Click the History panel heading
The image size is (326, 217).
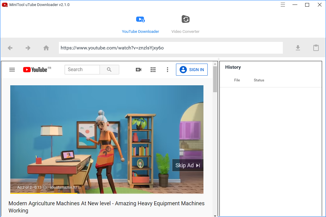(233, 67)
